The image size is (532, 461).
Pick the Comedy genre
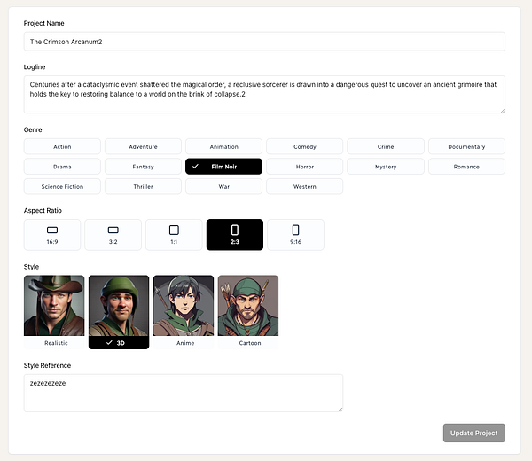click(305, 146)
